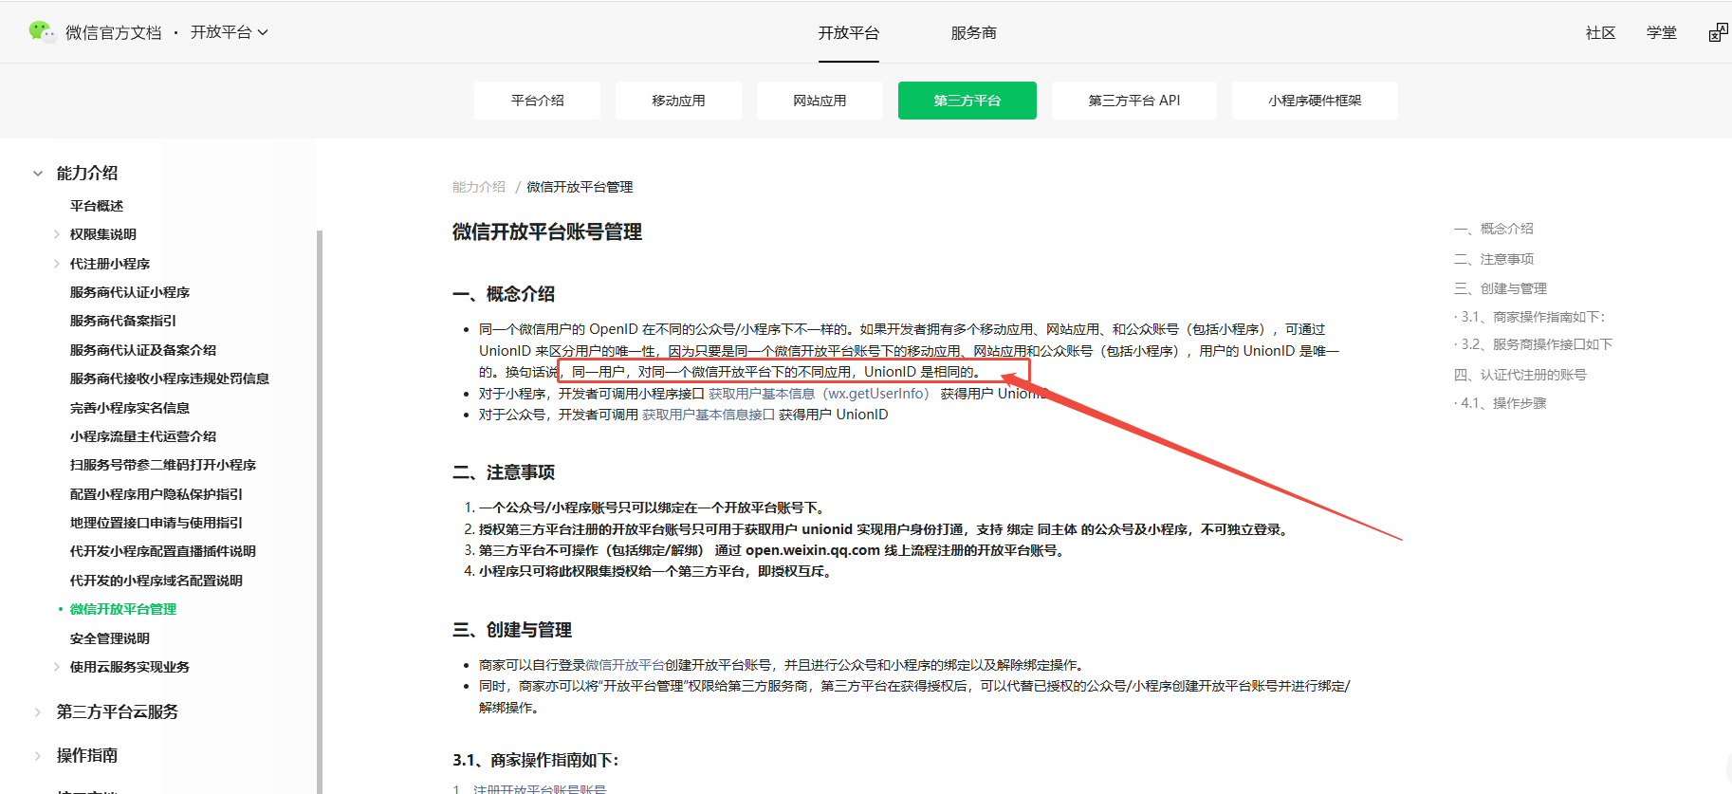This screenshot has height=794, width=1732.
Task: Jump to 4.1、操作步骤 outline entry
Action: [1501, 403]
